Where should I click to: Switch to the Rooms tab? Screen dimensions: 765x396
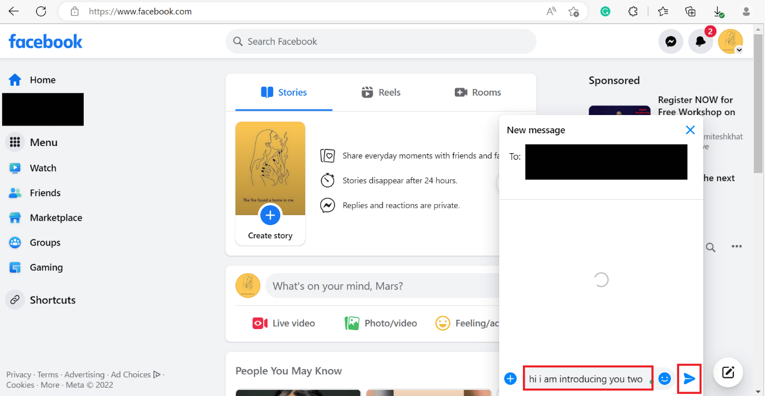[x=478, y=92]
